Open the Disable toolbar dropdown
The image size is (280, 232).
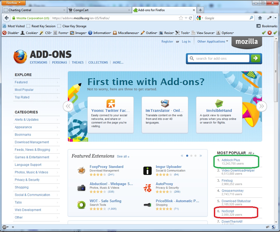click(11, 33)
